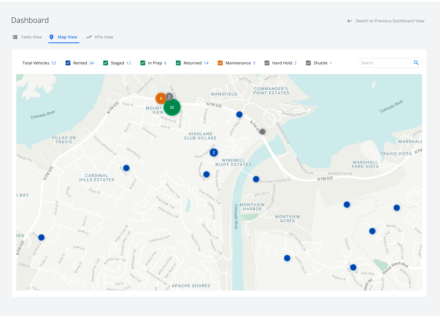Uncheck the In Prep filter
This screenshot has height=318, width=440.
(x=143, y=63)
